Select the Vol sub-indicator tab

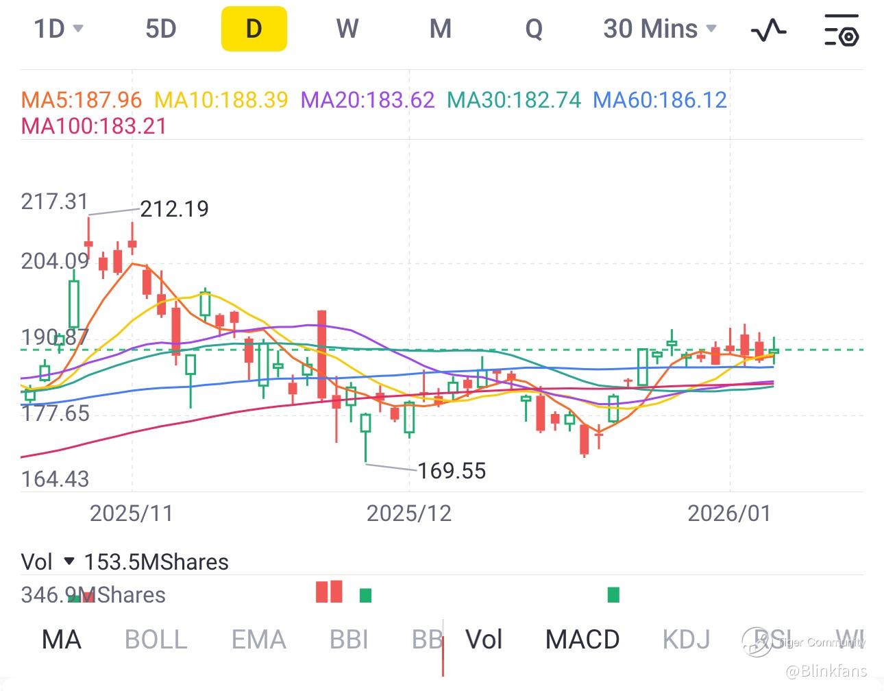coord(484,640)
